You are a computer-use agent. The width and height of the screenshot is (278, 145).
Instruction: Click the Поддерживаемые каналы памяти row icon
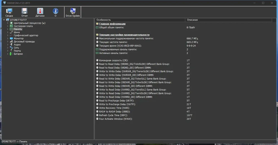click(97, 49)
